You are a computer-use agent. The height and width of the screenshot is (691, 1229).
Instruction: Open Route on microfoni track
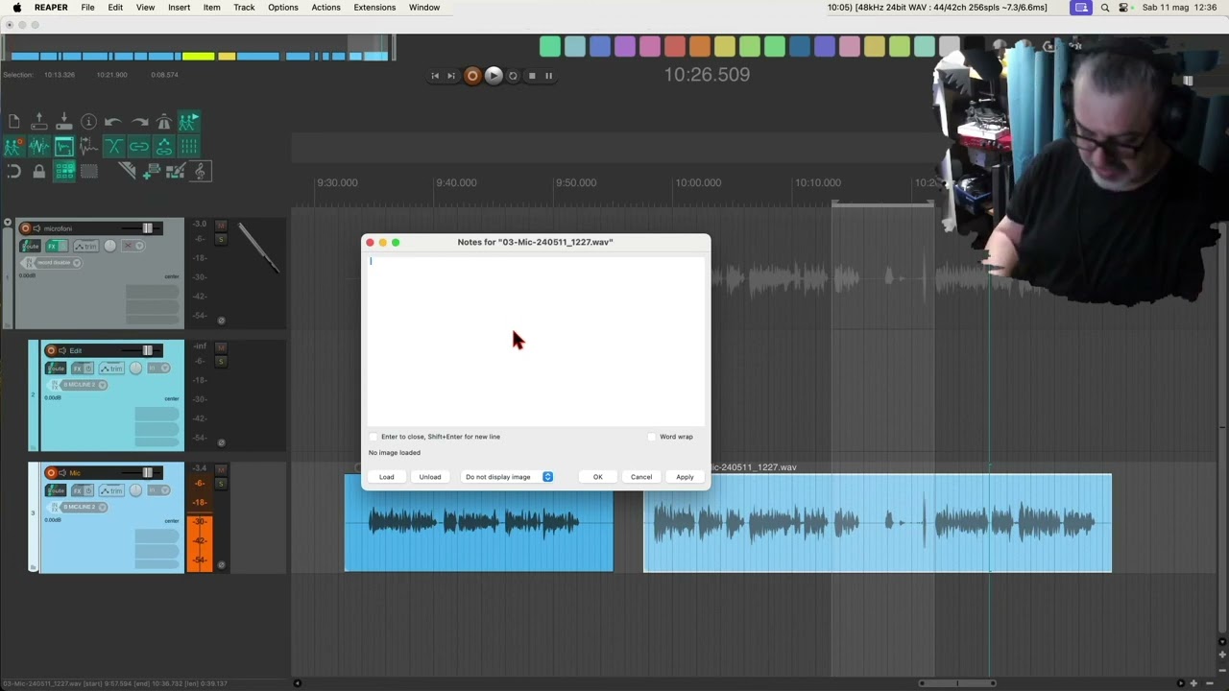[x=31, y=246]
